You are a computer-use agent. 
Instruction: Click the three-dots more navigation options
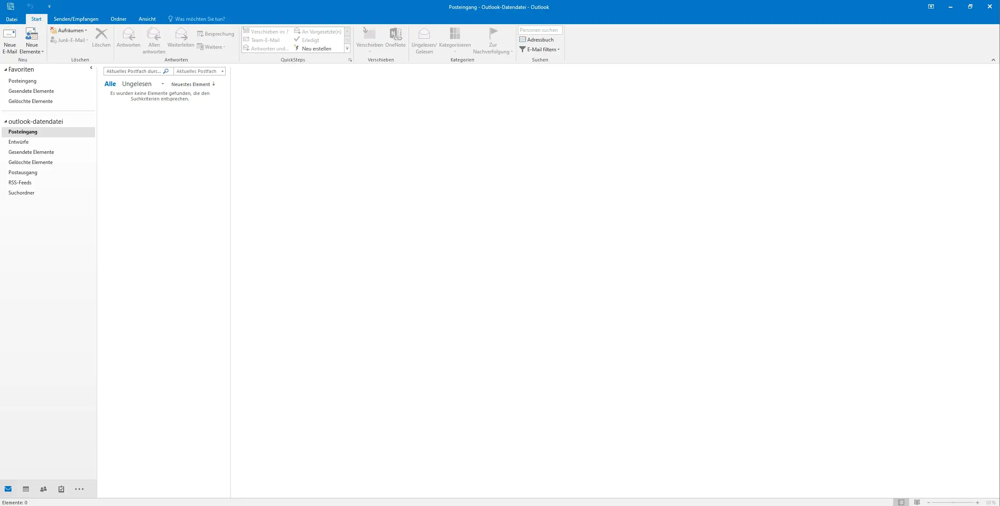pyautogui.click(x=79, y=489)
